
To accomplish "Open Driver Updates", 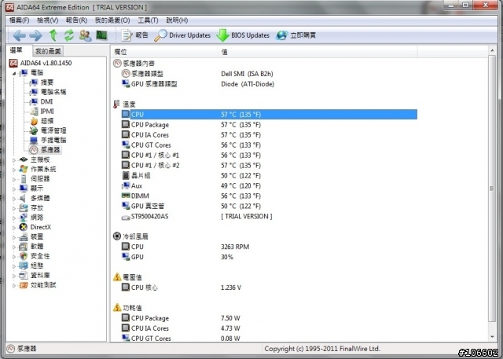I will pos(182,35).
